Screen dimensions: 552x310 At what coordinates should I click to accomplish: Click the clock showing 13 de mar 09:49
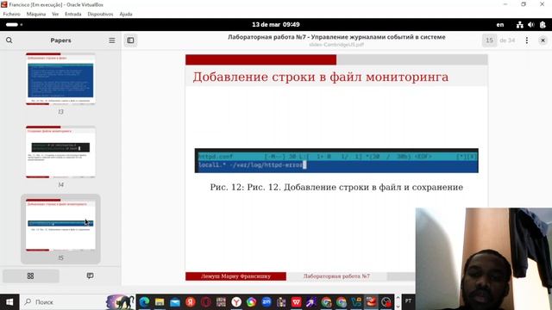click(276, 25)
